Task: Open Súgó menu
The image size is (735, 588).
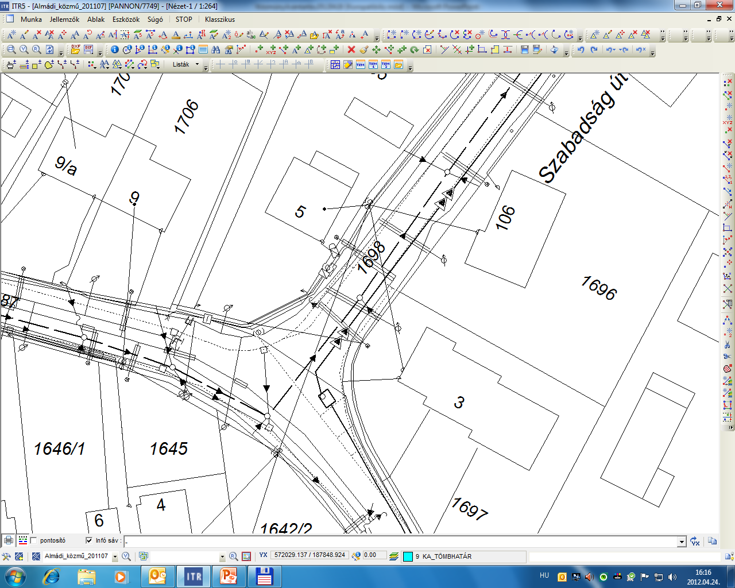Action: pos(155,20)
